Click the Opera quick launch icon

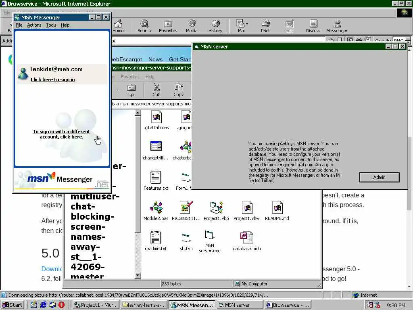61,305
